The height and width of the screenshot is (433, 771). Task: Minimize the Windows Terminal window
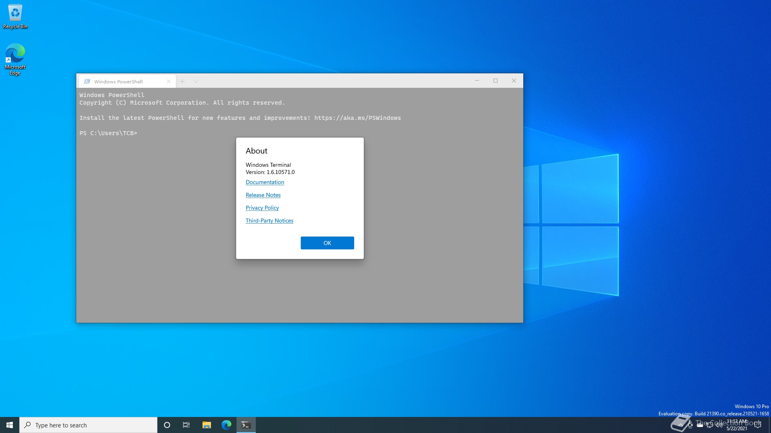(477, 81)
